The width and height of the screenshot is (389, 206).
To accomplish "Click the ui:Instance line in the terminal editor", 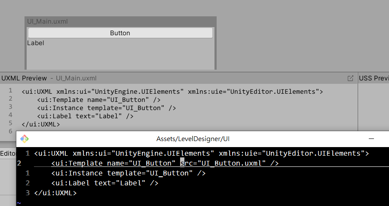I will pyautogui.click(x=128, y=173).
